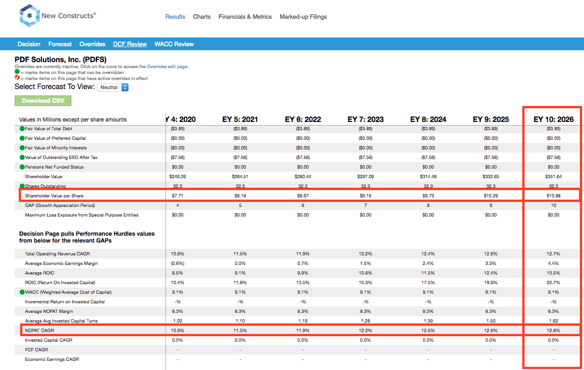Click the 'EY 10: 2026' column header
Viewport: 584px width, 370px height.
(x=553, y=120)
